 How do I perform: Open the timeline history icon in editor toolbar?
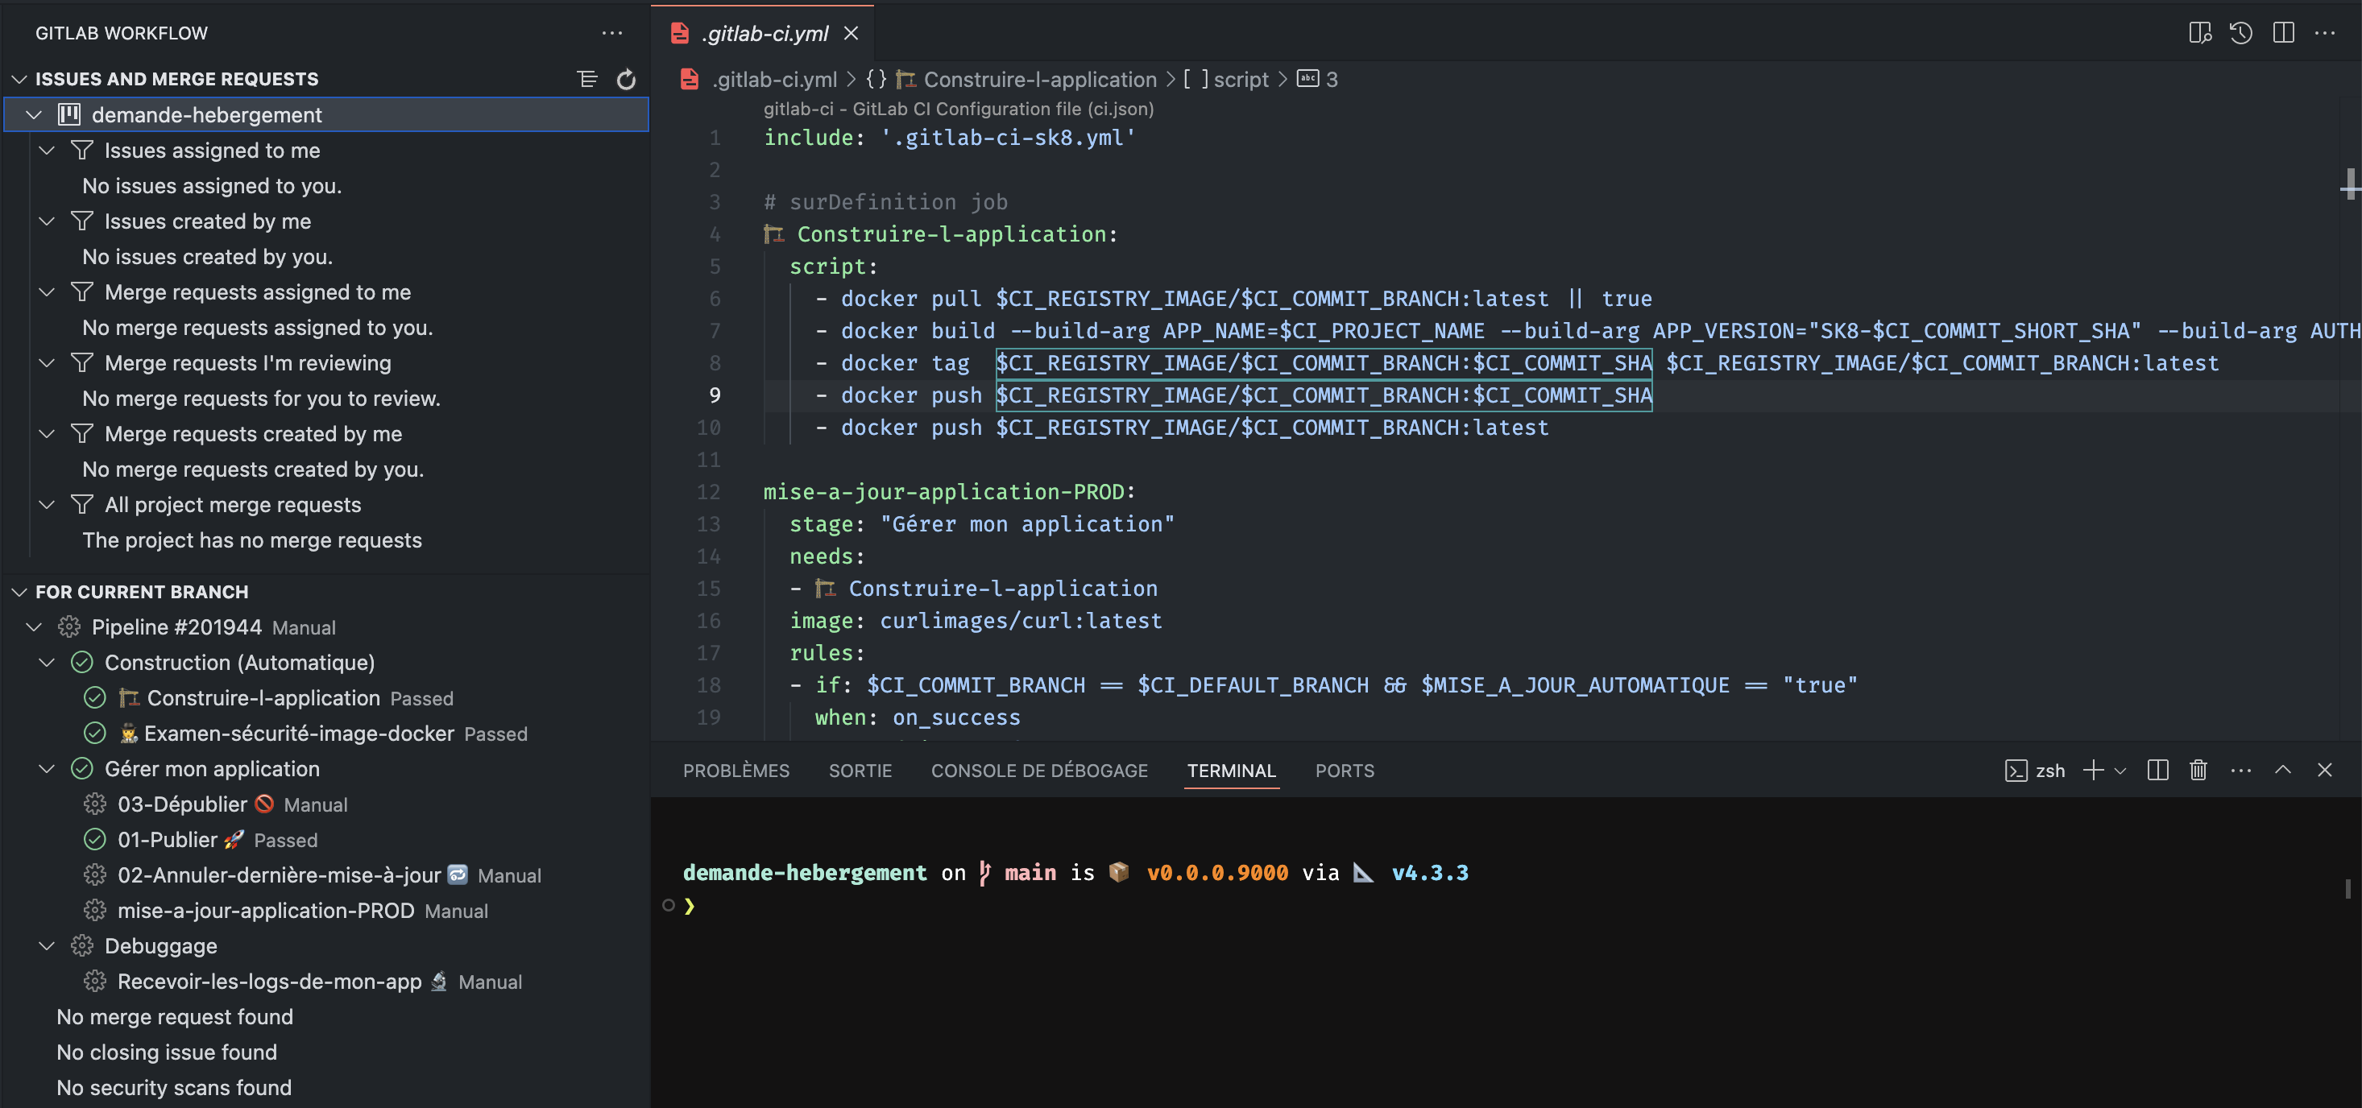tap(2241, 33)
